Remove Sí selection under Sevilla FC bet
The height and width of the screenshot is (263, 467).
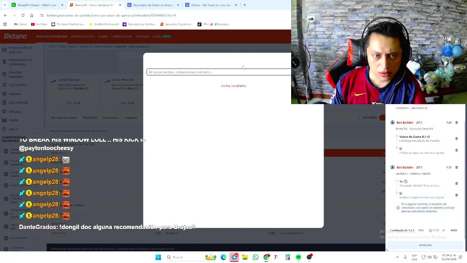click(x=456, y=195)
